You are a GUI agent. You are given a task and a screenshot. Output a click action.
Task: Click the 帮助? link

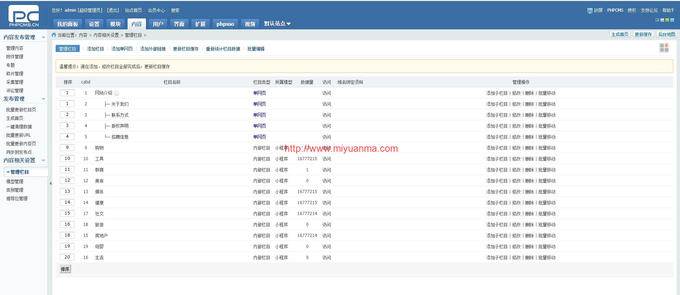point(668,11)
